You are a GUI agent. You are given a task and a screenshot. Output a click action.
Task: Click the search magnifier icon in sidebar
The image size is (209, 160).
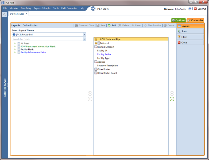(x=4, y=14)
